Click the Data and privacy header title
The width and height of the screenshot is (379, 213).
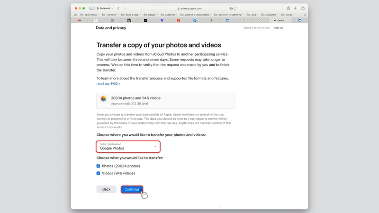[111, 28]
